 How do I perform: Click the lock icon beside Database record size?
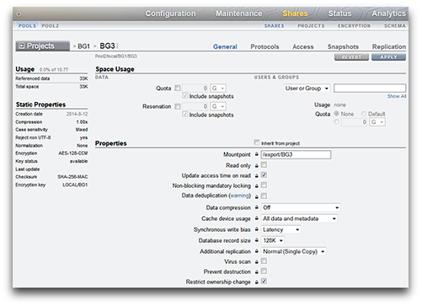[x=257, y=240]
